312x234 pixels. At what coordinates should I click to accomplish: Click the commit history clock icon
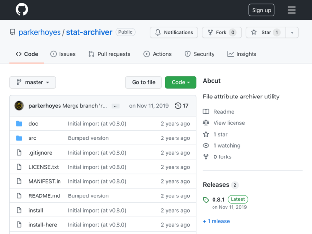pyautogui.click(x=178, y=106)
